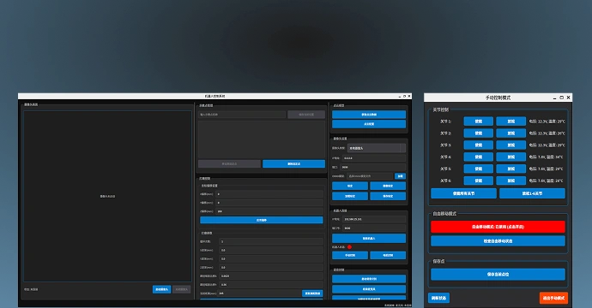Screen dimensions: 592x308
Task: Click 放松 button for 关节 2
Action: click(x=510, y=133)
